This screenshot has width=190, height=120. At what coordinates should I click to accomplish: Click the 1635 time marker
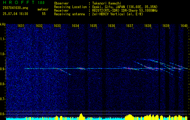click(93, 26)
